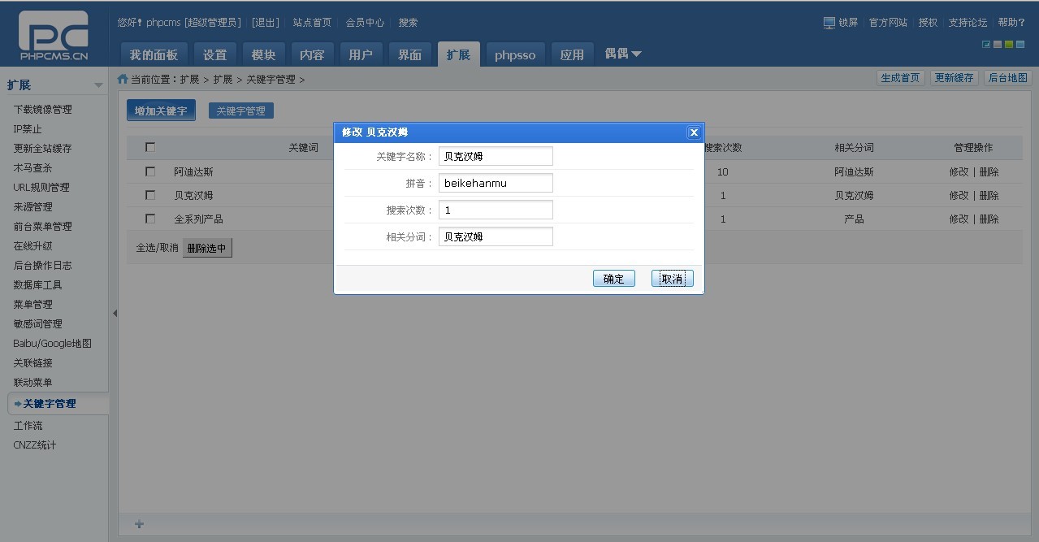Click the 后台地图 button
The height and width of the screenshot is (542, 1039).
tap(1007, 78)
